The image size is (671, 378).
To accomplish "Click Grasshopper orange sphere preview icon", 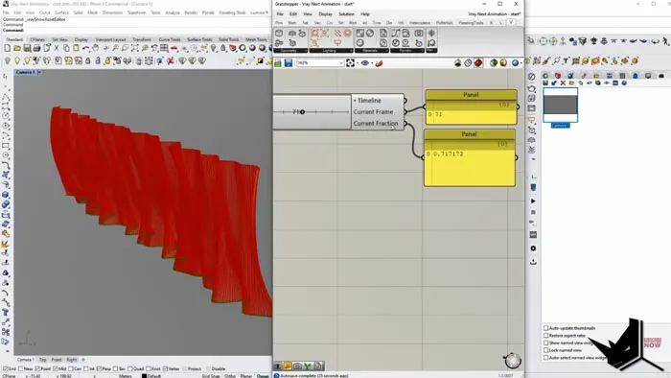I will [x=503, y=63].
